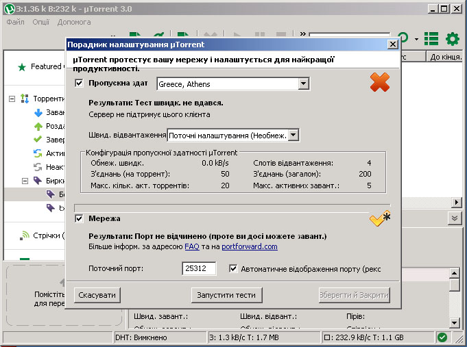
Task: Click the horizontal scrollbar right arrow
Action: coord(457,203)
